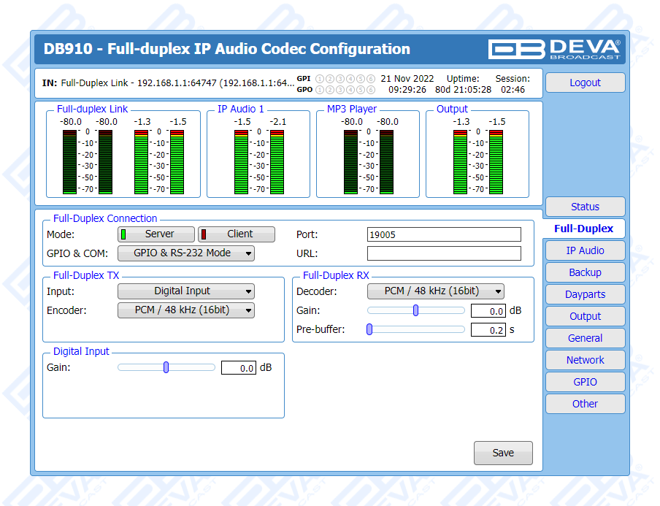The height and width of the screenshot is (506, 660).
Task: Click the Pre-buffer slider handle
Action: tap(369, 329)
